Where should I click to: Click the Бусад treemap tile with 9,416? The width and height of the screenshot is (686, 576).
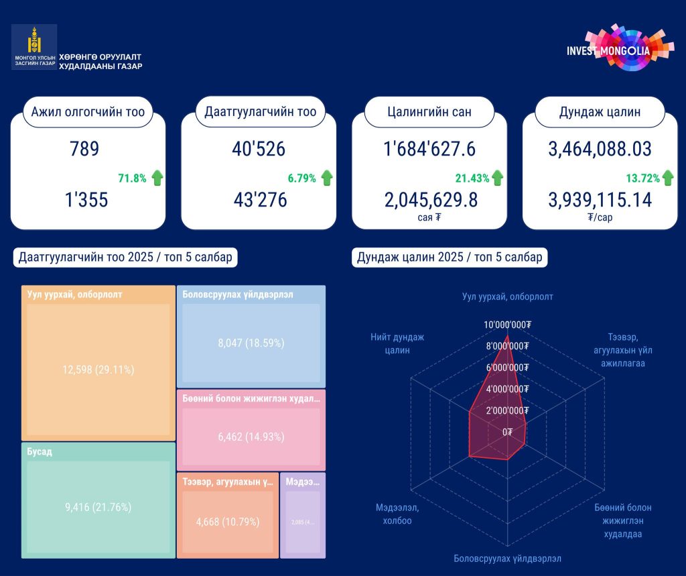(98, 500)
